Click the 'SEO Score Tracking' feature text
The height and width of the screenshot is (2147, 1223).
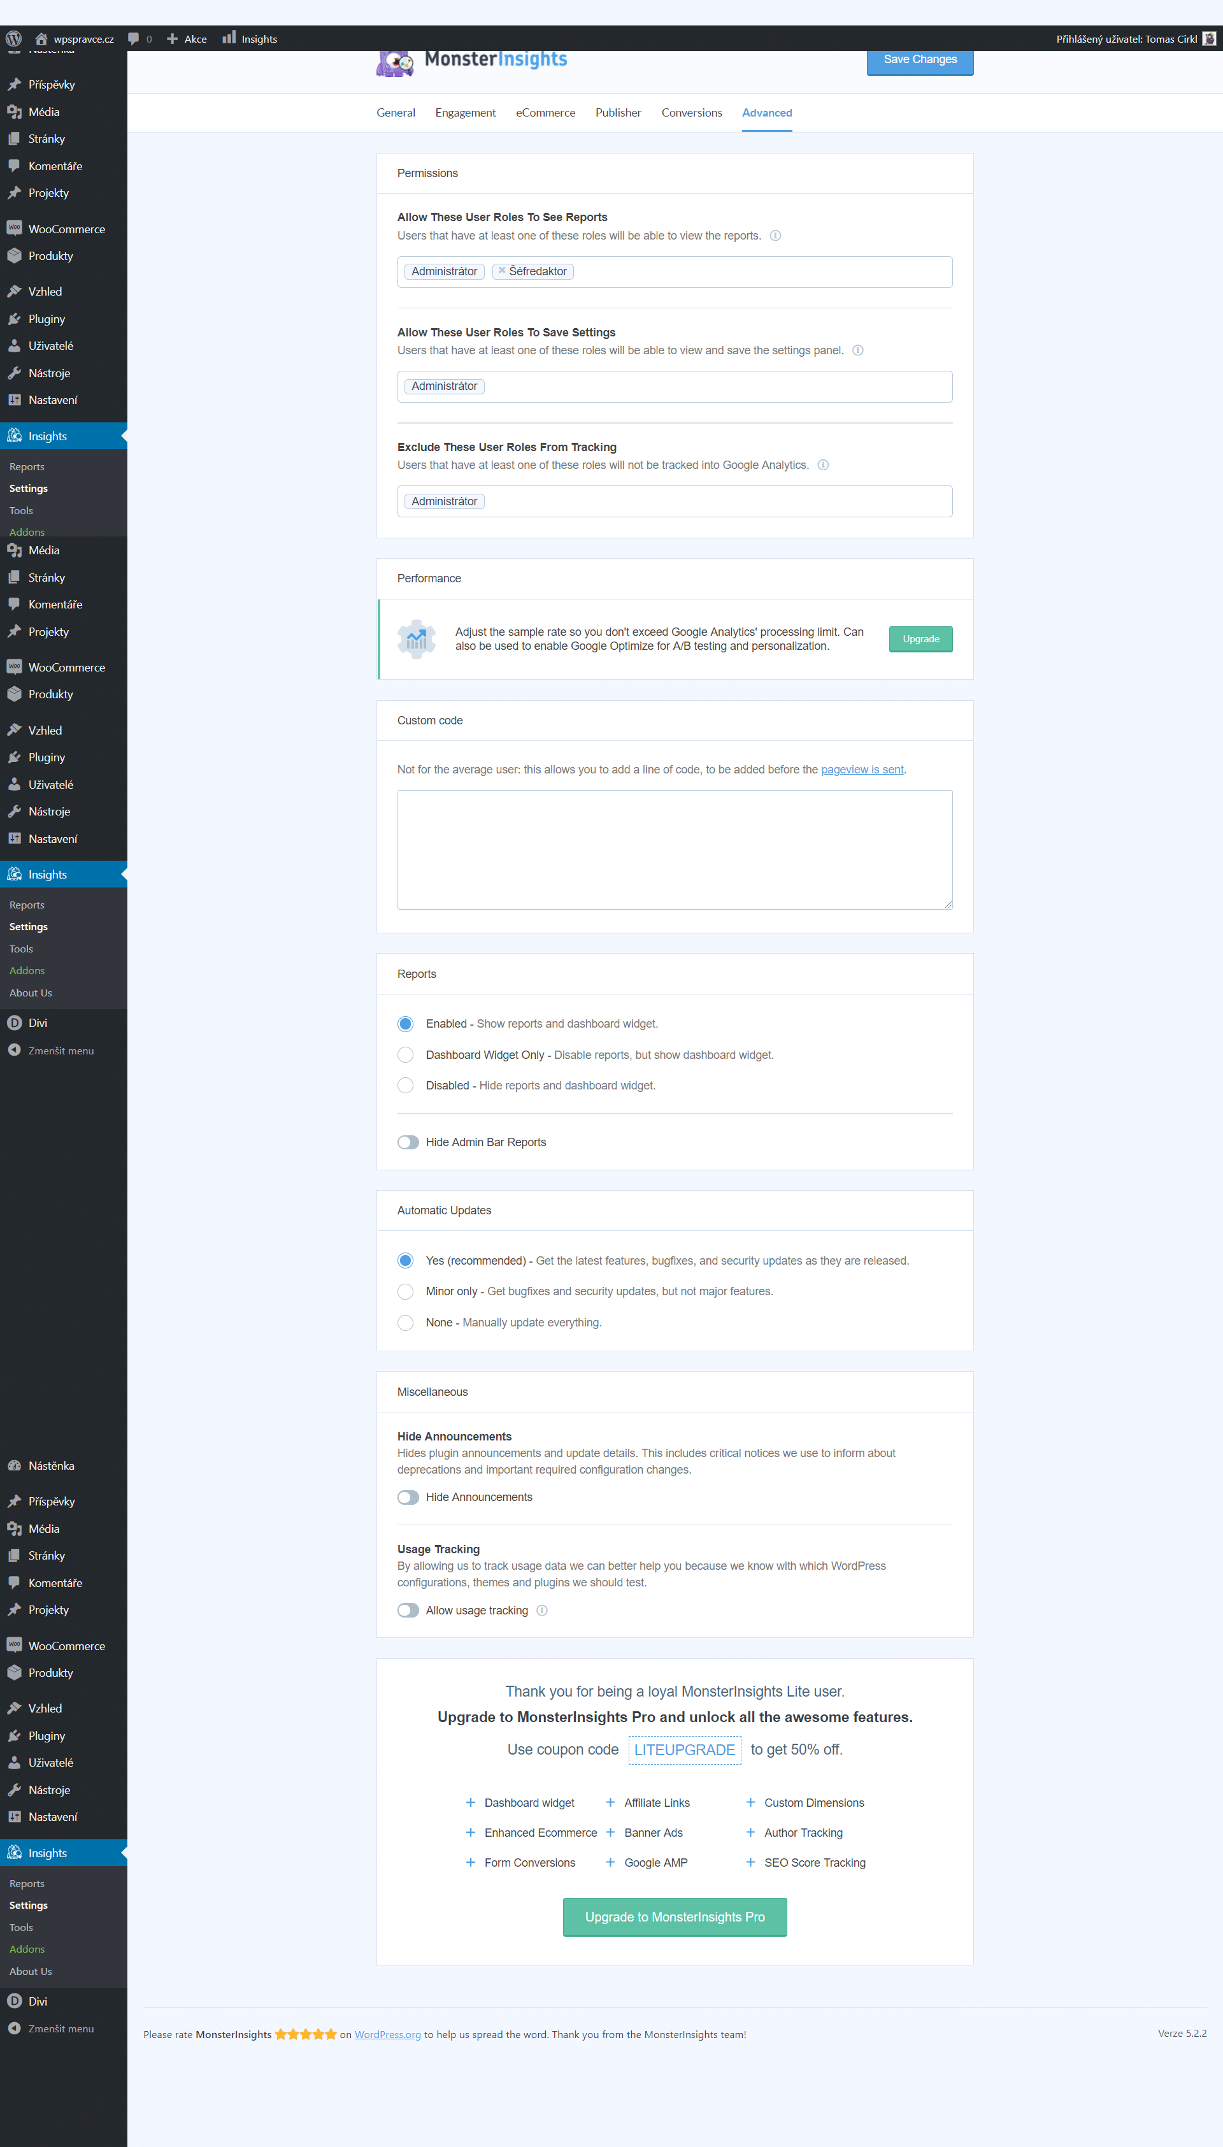coord(815,1862)
